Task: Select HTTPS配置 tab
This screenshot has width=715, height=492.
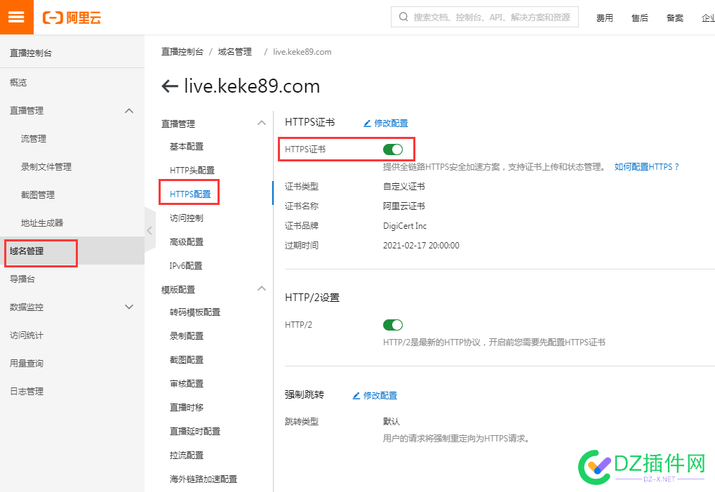Action: click(x=190, y=194)
